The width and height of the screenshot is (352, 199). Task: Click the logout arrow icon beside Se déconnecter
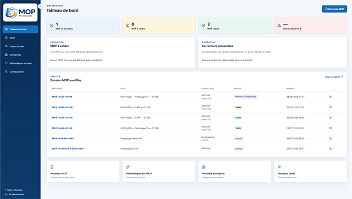(x=6, y=194)
